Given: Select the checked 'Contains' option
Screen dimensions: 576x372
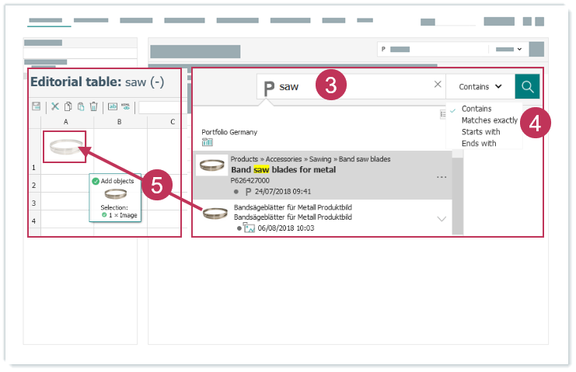Looking at the screenshot, I should 476,109.
